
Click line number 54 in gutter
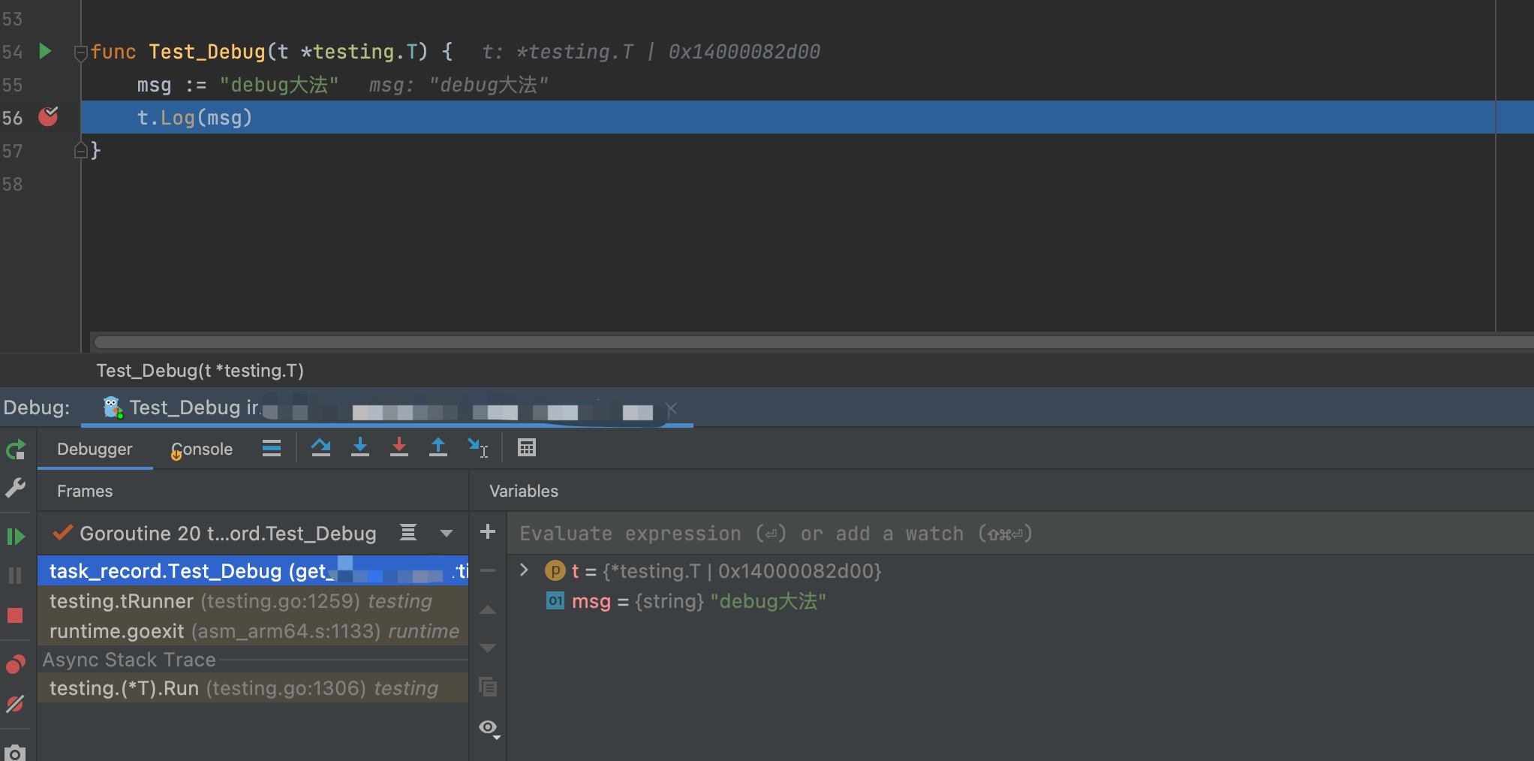click(x=12, y=52)
